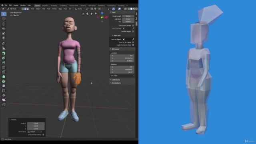Select the Rotate tool
The width and height of the screenshot is (256, 144).
4,28
